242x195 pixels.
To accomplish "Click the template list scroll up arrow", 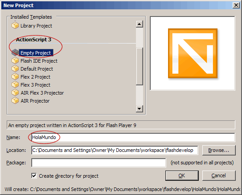I will tap(139, 24).
